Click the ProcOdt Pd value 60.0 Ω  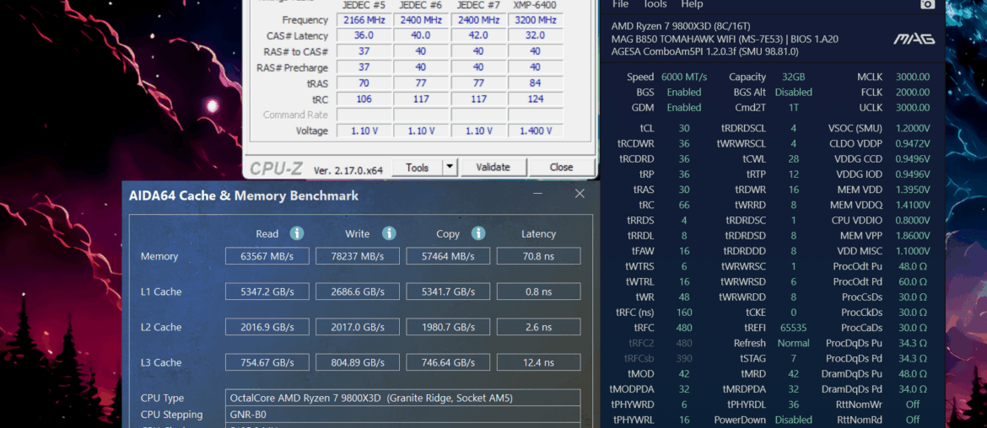click(x=912, y=281)
